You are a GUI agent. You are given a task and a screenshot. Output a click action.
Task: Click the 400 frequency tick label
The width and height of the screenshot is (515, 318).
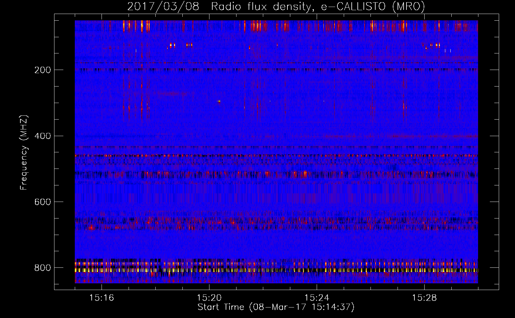click(x=43, y=136)
